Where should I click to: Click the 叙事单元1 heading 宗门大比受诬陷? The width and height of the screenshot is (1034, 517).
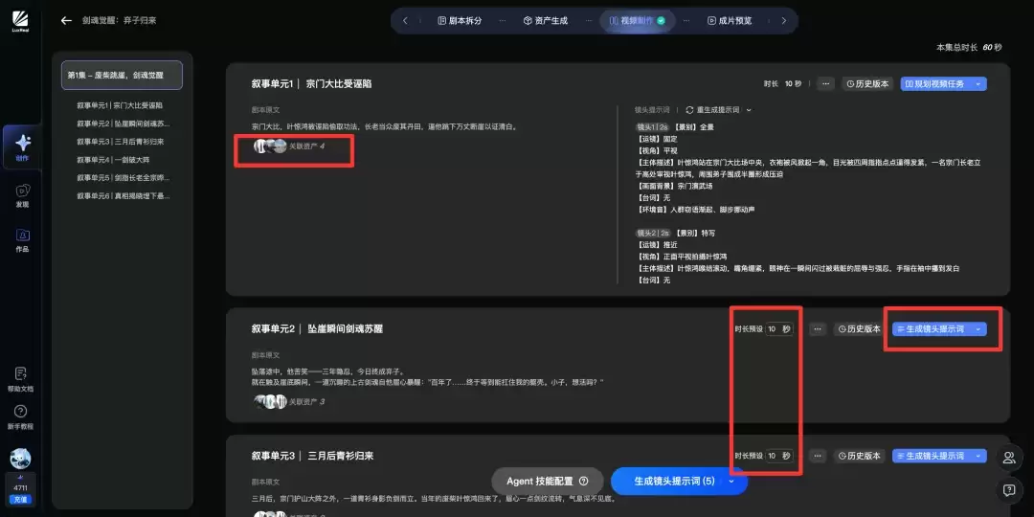339,83
